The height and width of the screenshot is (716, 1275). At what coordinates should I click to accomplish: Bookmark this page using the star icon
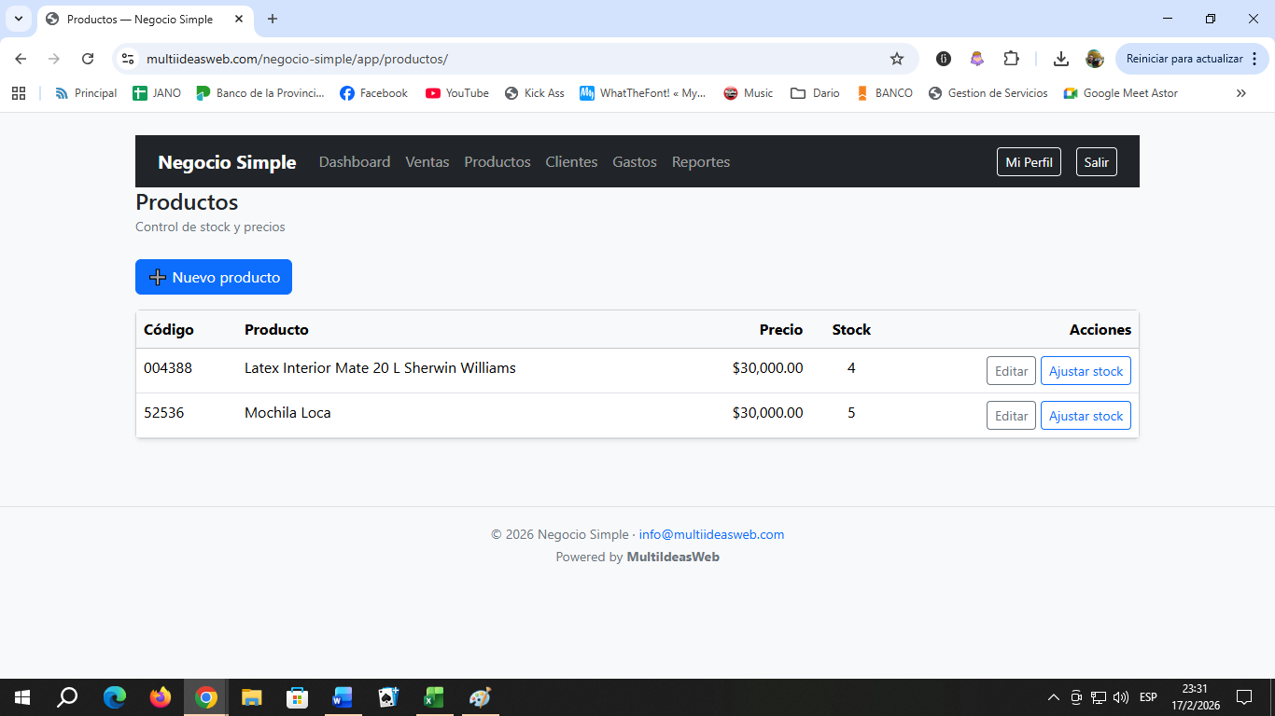tap(896, 58)
